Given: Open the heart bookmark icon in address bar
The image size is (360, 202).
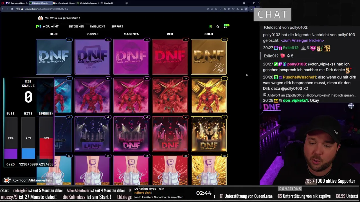Looking at the screenshot, I should pos(233,9).
